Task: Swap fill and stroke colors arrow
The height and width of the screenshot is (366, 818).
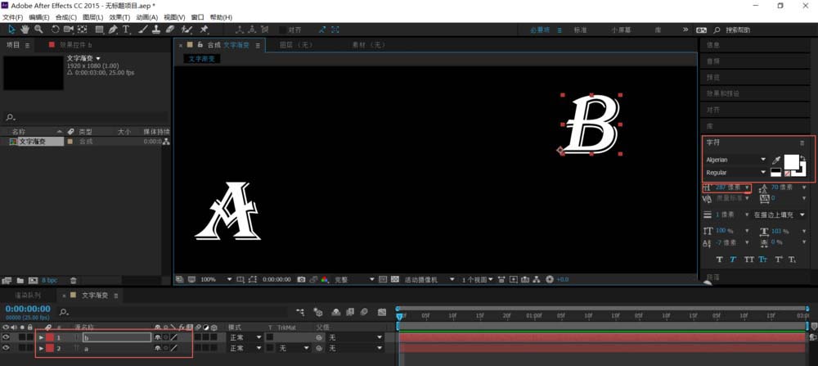Action: pyautogui.click(x=802, y=157)
